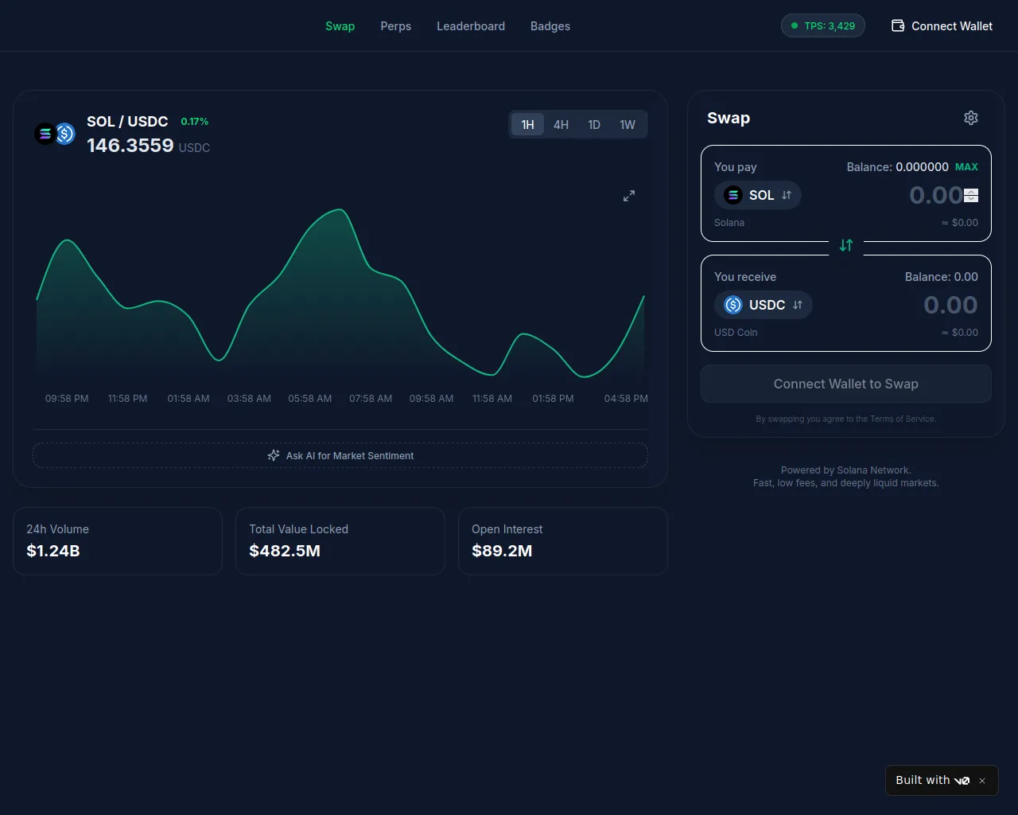This screenshot has width=1018, height=815.
Task: Toggle chart to 1W timeframe
Action: (x=628, y=125)
